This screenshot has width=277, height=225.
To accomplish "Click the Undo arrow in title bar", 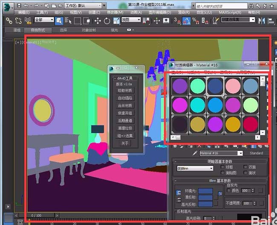I will pyautogui.click(x=26, y=6).
